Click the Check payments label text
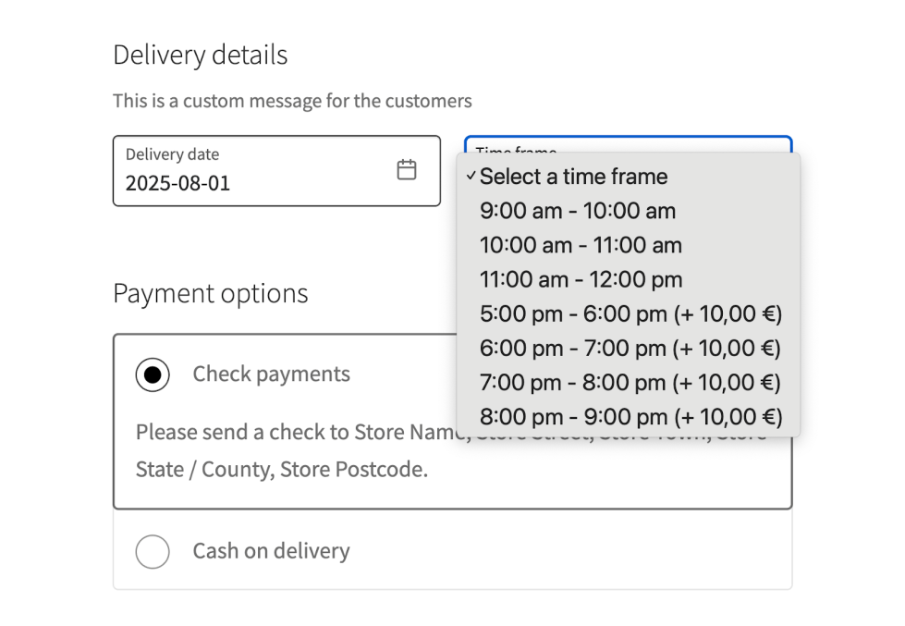905x626 pixels. [271, 374]
